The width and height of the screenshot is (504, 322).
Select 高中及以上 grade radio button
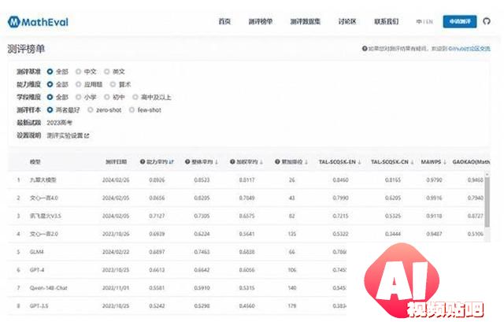[x=135, y=97]
